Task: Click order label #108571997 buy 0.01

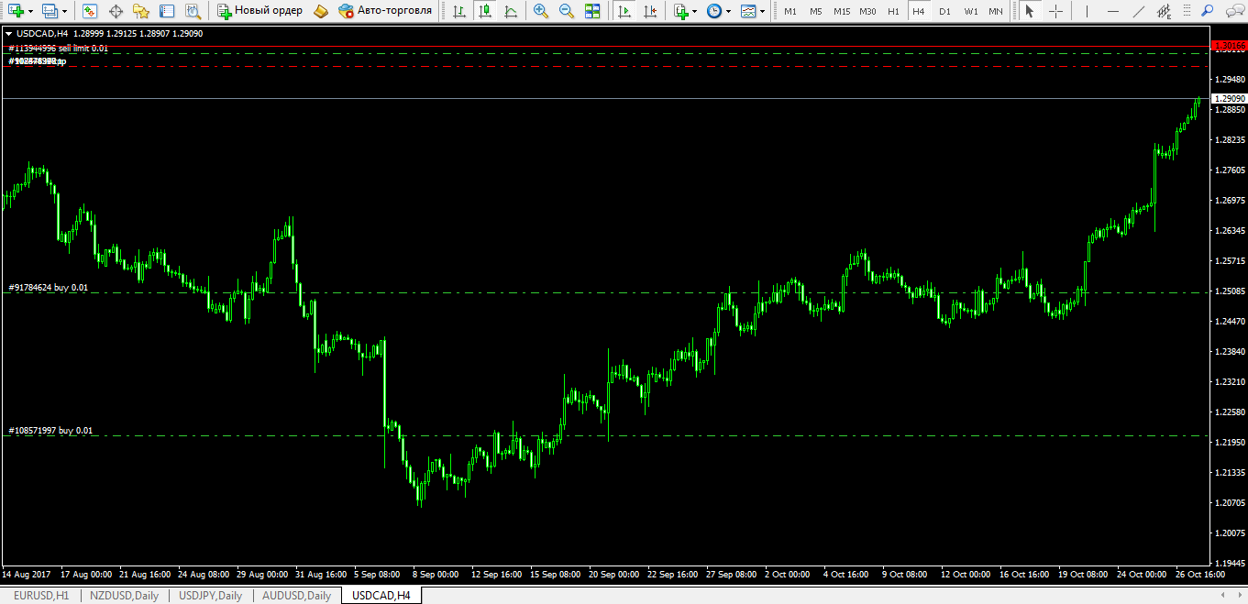Action: [x=50, y=431]
